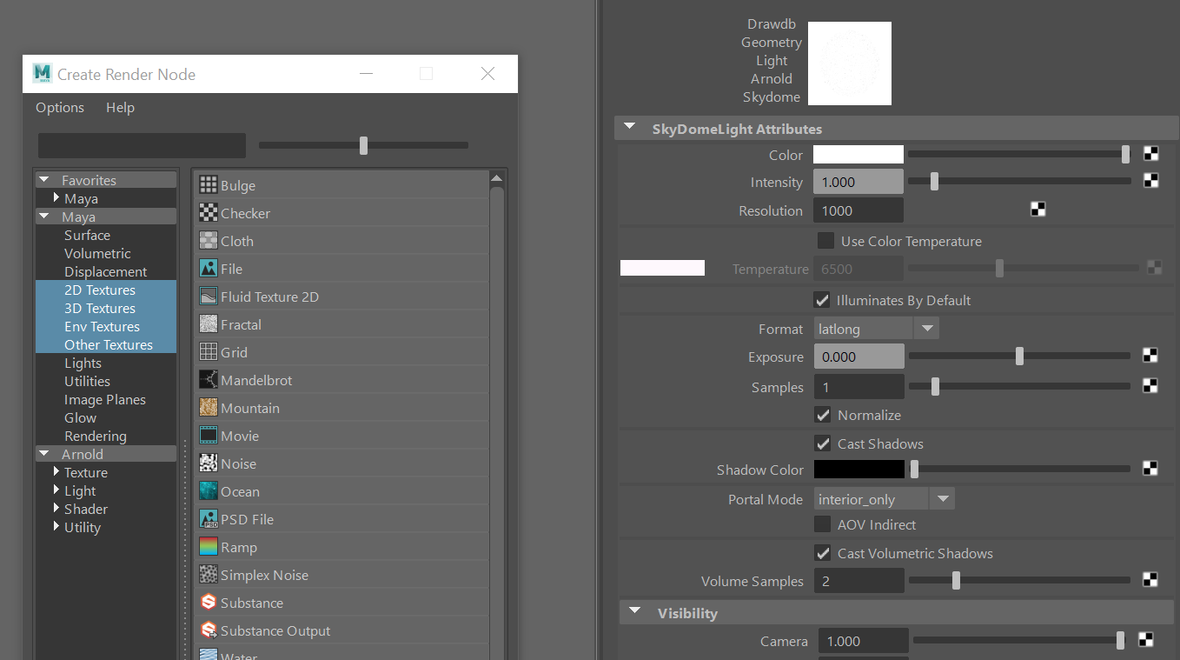Collapse the Favorites category
This screenshot has width=1180, height=660.
pyautogui.click(x=44, y=180)
